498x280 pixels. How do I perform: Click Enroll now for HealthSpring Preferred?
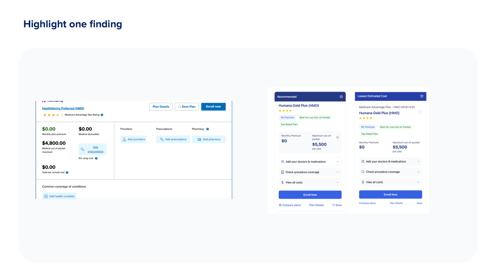click(x=213, y=106)
